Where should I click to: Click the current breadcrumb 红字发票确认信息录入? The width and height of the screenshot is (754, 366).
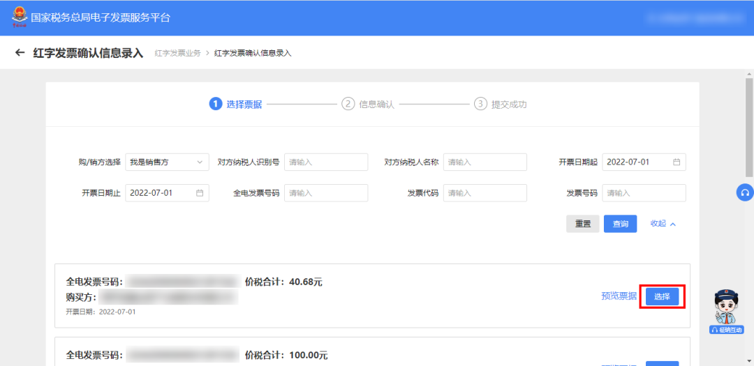[x=253, y=53]
